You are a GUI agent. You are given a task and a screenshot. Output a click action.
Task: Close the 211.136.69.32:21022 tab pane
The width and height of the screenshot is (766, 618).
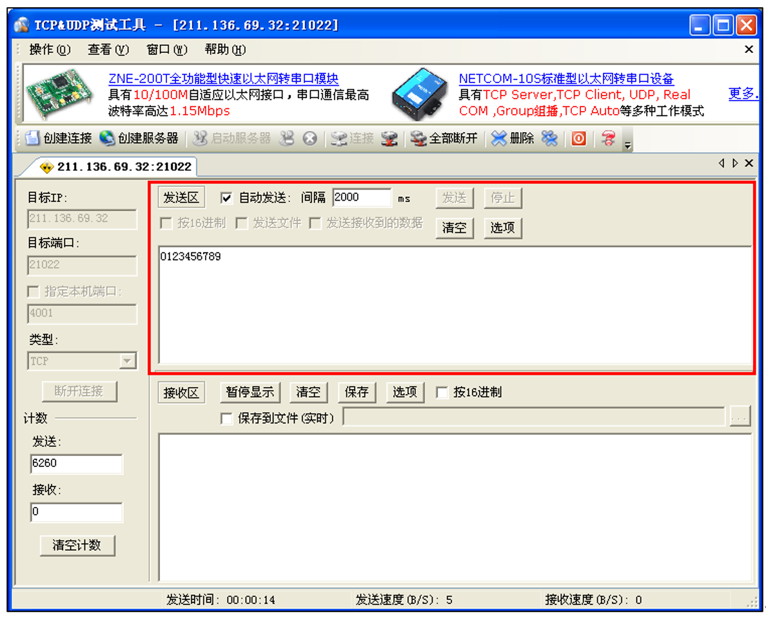(x=749, y=163)
